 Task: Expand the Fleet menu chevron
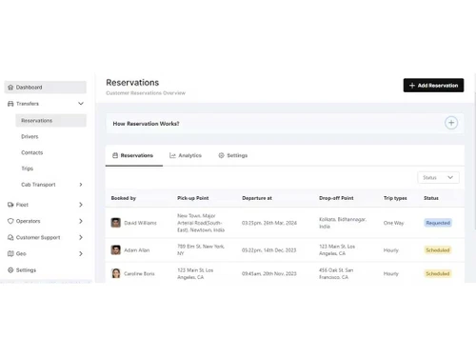[x=81, y=205]
